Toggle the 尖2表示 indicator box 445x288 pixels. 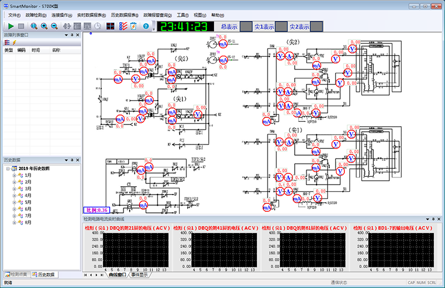(316, 27)
